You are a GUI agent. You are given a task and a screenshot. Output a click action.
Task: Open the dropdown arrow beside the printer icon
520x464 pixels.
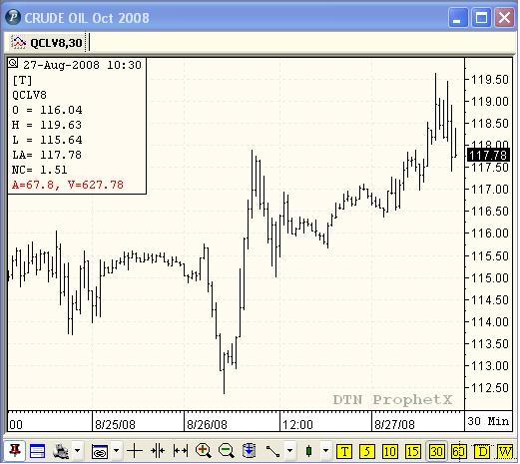click(77, 451)
